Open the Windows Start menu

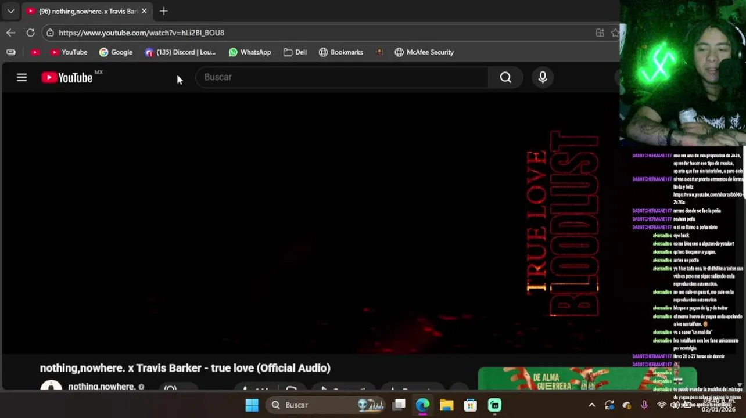[x=252, y=405]
